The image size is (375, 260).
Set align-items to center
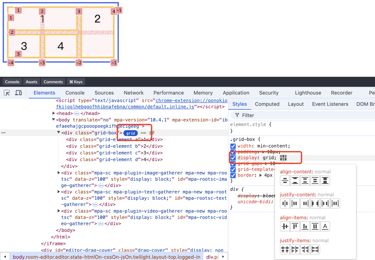[x=285, y=226]
